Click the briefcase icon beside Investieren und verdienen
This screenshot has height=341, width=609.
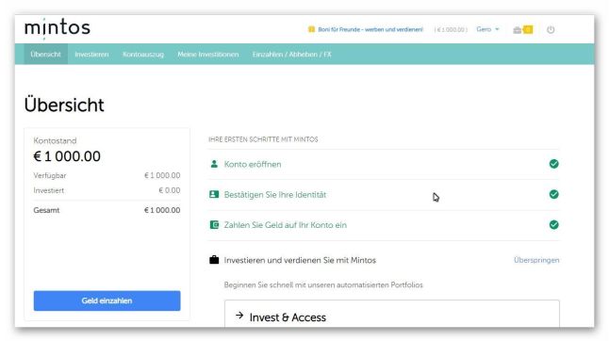[x=214, y=260]
